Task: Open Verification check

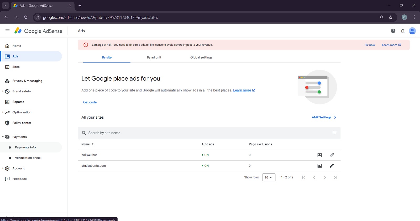Action: coord(31,158)
